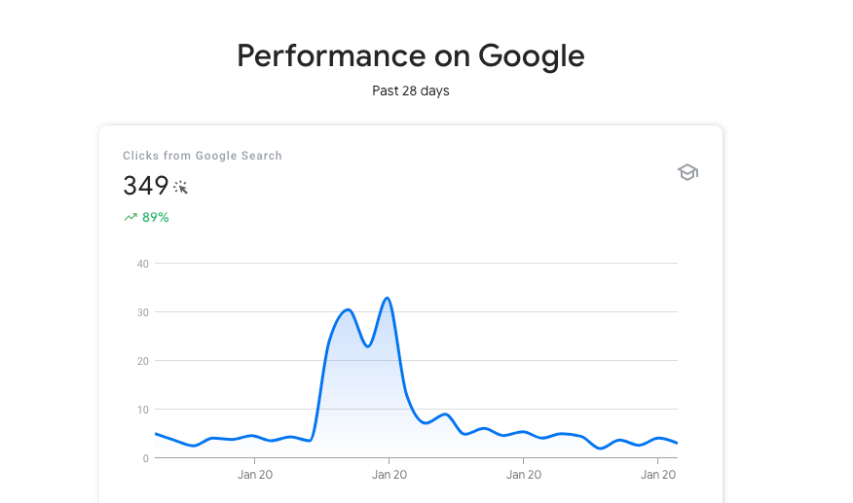Click the chart line's starting point at left
The height and width of the screenshot is (503, 853).
click(x=156, y=434)
